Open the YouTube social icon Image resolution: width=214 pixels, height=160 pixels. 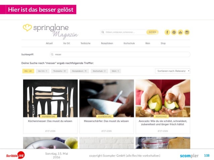tap(180, 32)
